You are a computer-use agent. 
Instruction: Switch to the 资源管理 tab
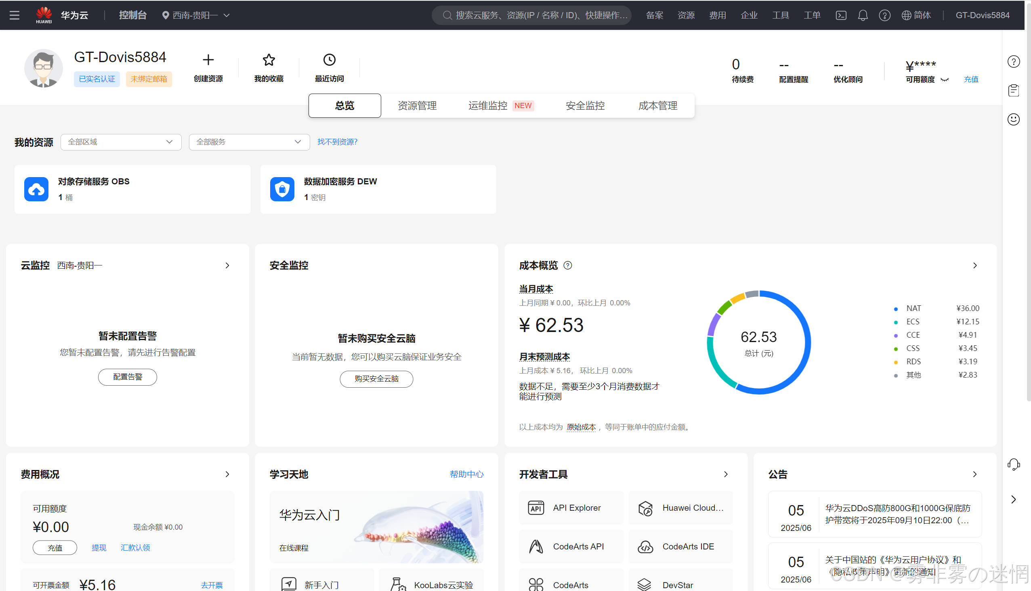(x=417, y=106)
